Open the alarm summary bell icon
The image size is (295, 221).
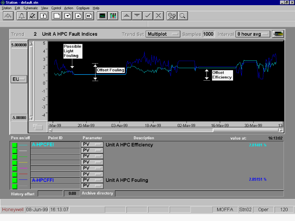[21, 16]
